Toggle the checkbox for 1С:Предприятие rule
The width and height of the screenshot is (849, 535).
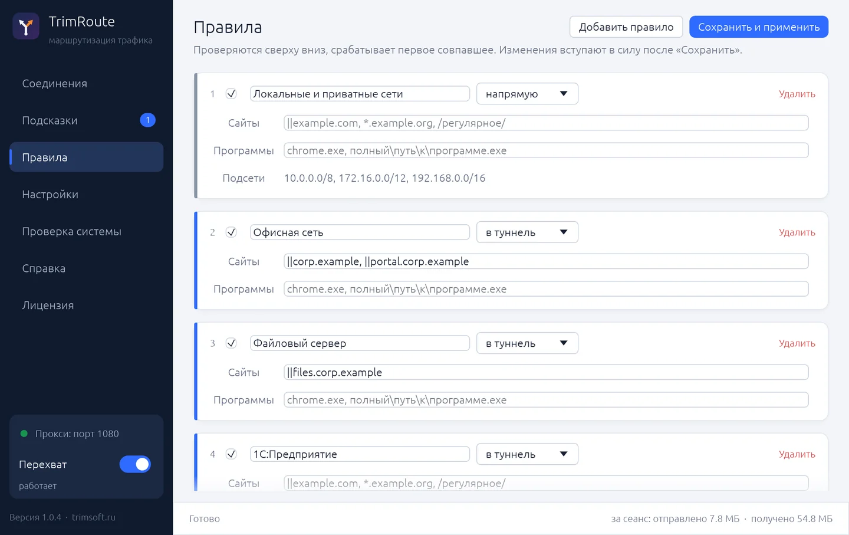point(231,454)
